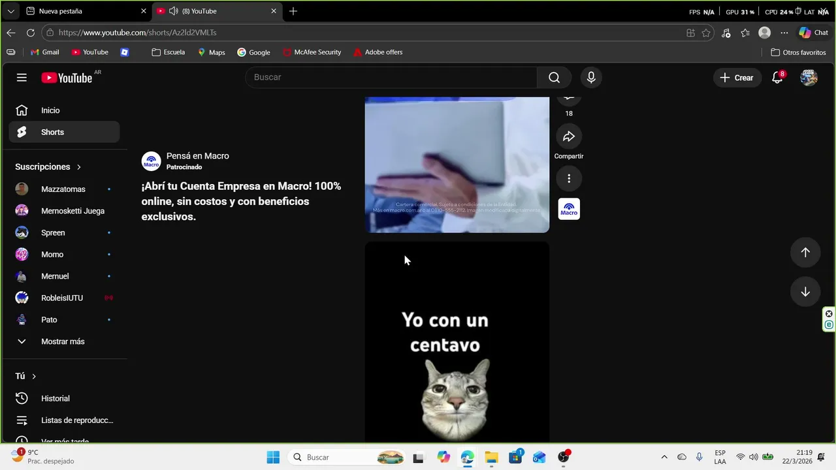Screen dimensions: 836x470
Task: Click the YouTube Buscar search field
Action: click(391, 78)
